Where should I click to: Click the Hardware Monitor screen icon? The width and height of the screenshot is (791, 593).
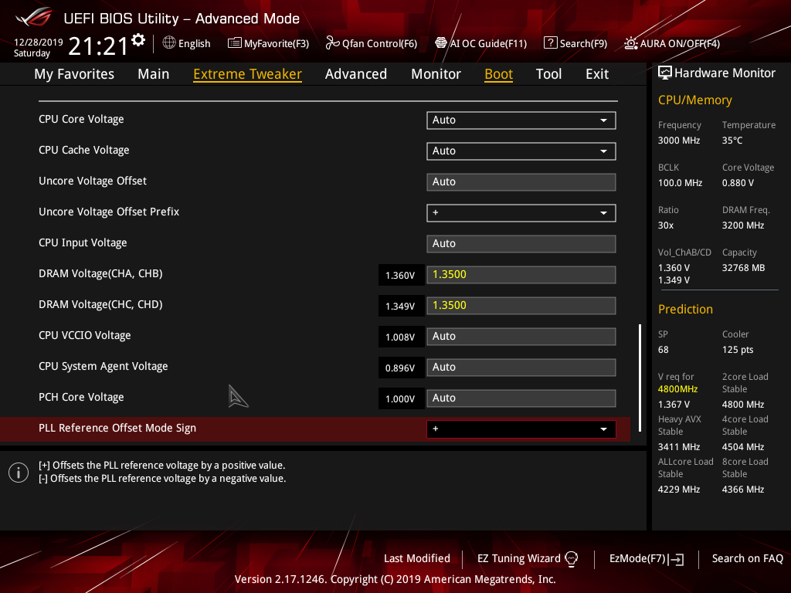[665, 73]
